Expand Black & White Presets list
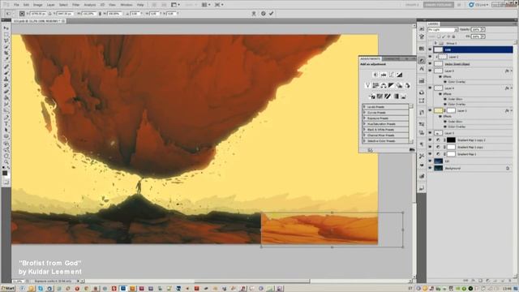Image resolution: width=519 pixels, height=292 pixels. (x=364, y=130)
